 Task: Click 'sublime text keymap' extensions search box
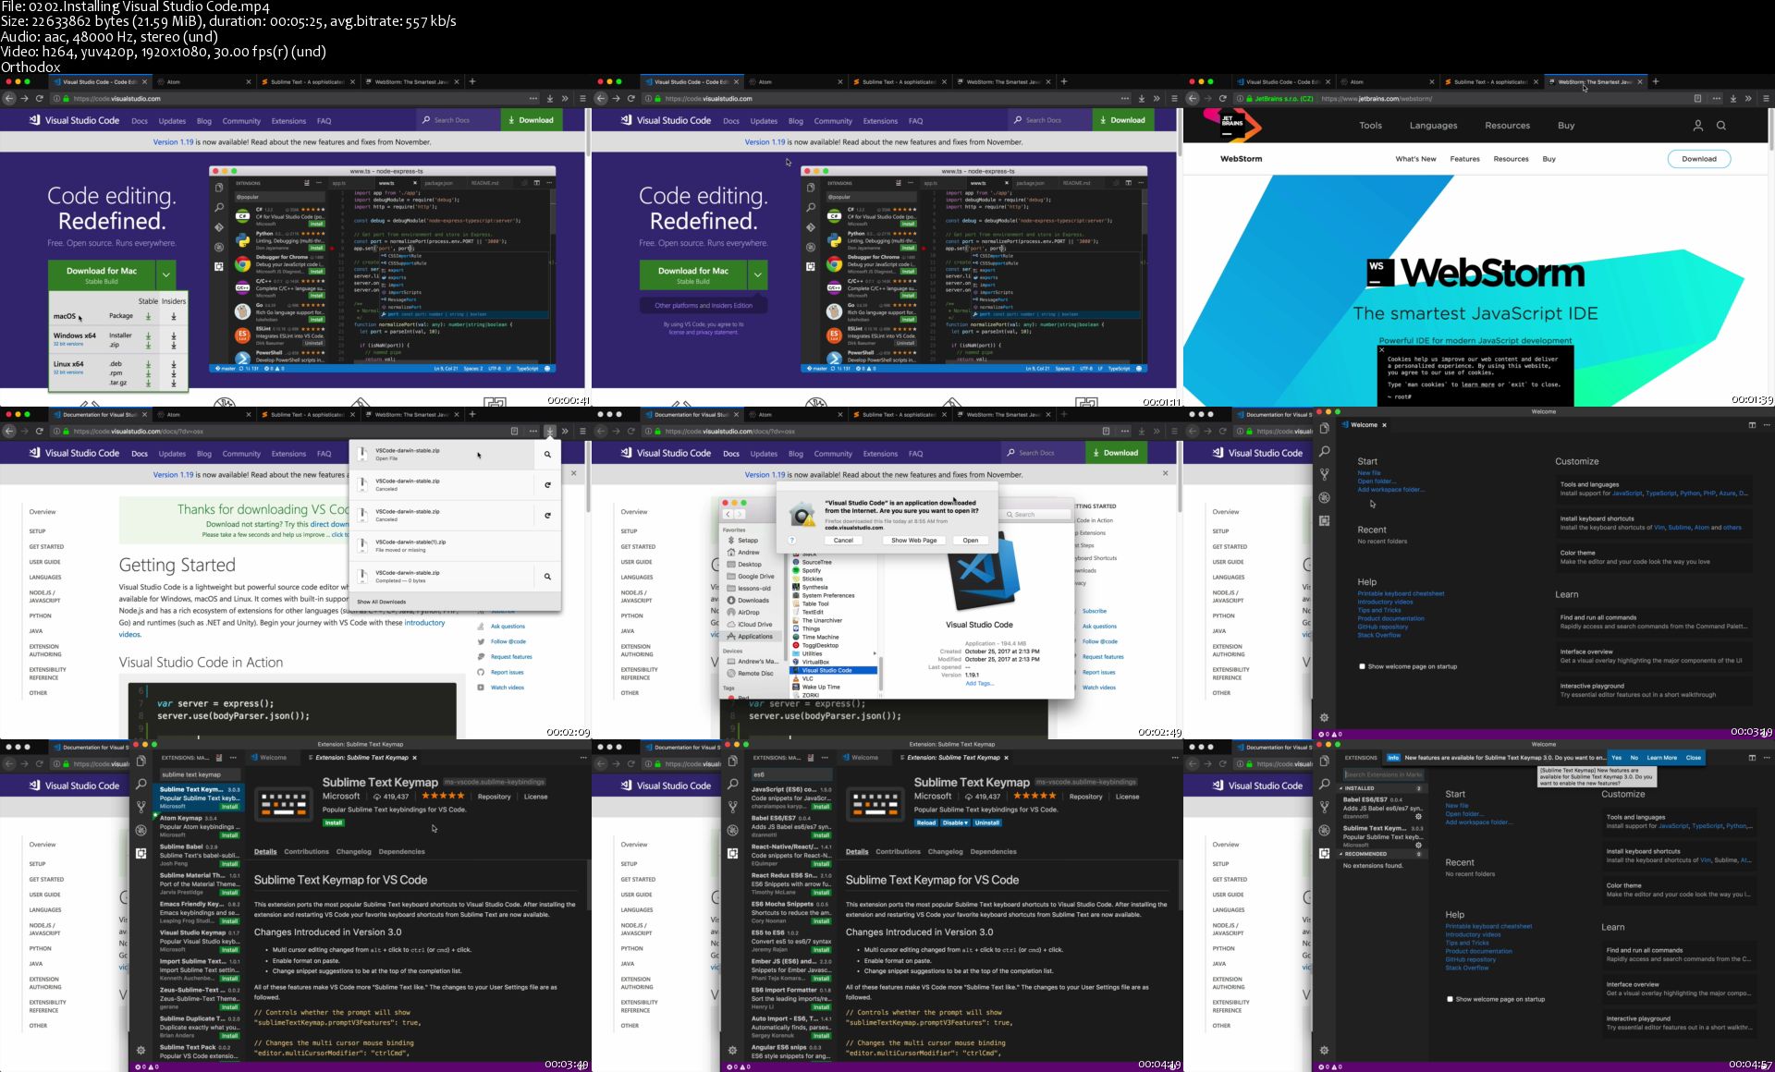pyautogui.click(x=201, y=774)
